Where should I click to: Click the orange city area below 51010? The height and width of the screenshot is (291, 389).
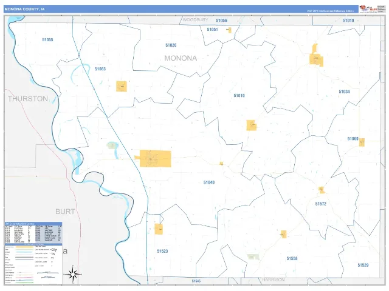pyautogui.click(x=251, y=125)
